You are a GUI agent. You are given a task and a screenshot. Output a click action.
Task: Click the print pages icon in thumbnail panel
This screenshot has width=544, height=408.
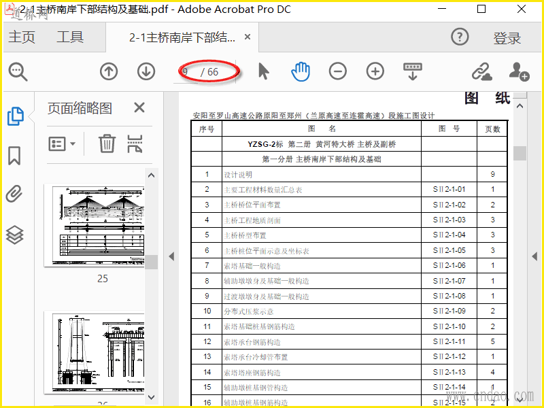tap(135, 143)
